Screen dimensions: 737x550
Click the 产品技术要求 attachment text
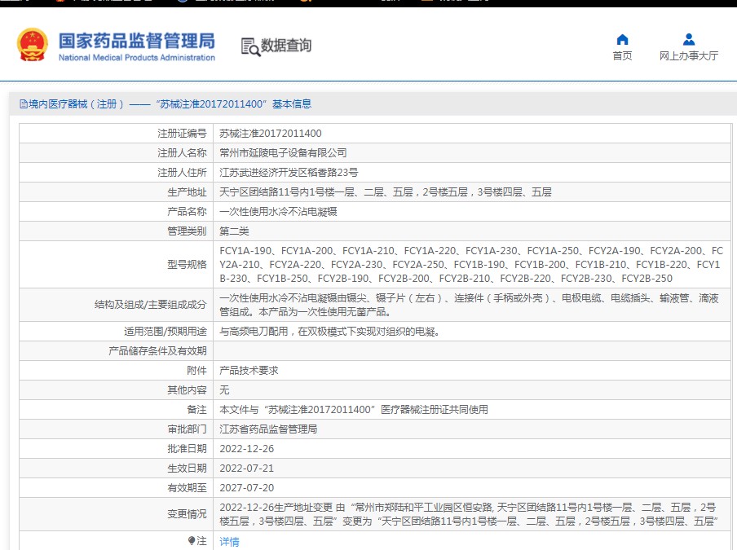pyautogui.click(x=249, y=370)
